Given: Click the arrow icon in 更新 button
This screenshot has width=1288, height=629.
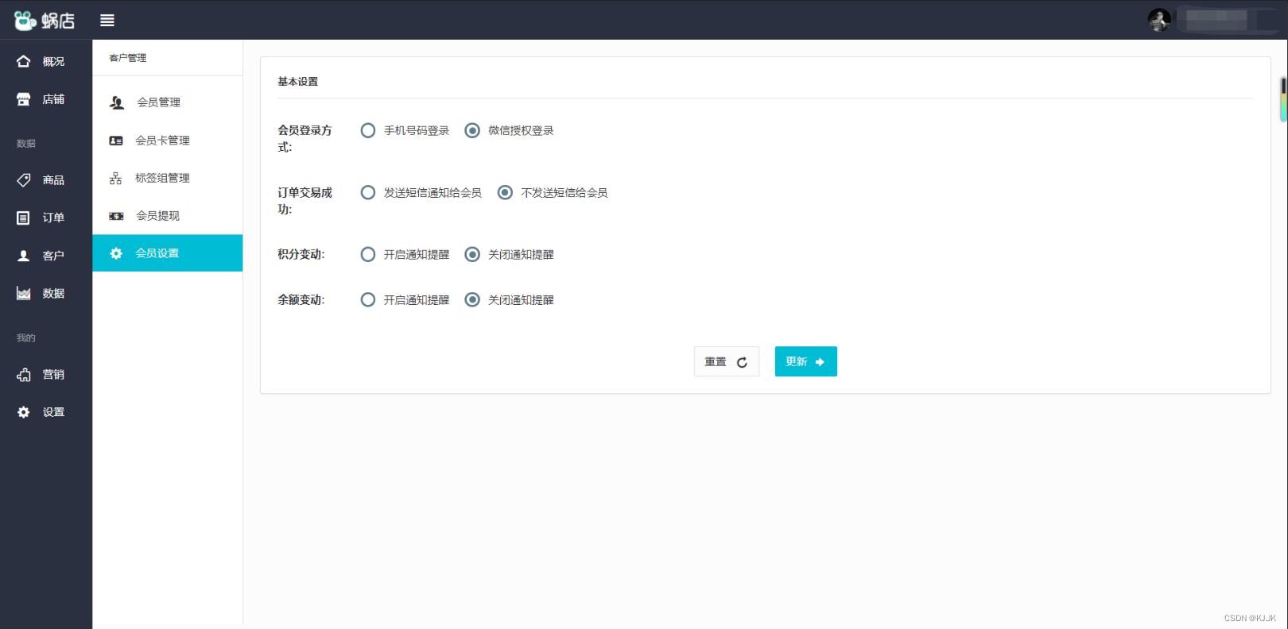Looking at the screenshot, I should [820, 362].
